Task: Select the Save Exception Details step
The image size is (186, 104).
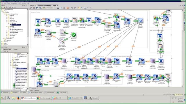Action: click(141, 21)
